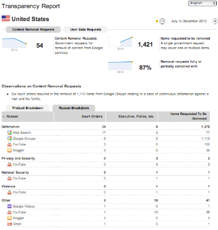Image resolution: width=218 pixels, height=230 pixels.
Task: Click the Google Groups product icon
Action: point(9,139)
